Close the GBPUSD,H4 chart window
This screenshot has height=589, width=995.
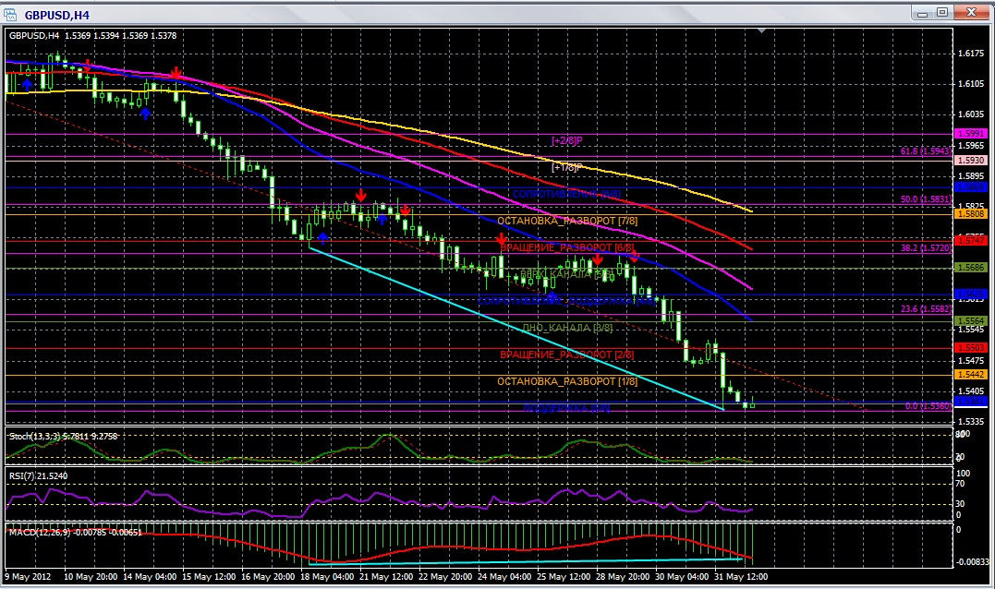[969, 12]
